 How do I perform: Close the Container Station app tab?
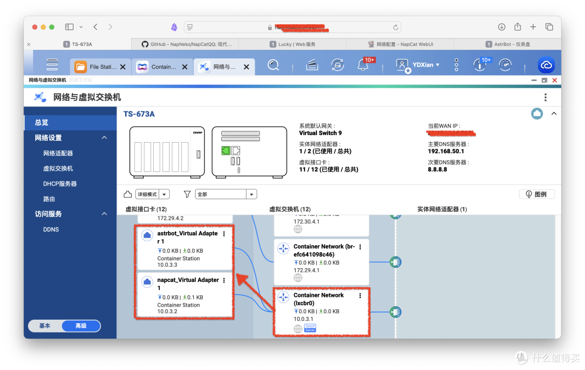pyautogui.click(x=185, y=67)
